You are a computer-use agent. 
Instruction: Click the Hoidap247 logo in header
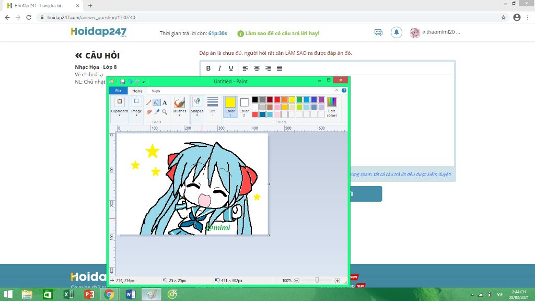coord(99,32)
